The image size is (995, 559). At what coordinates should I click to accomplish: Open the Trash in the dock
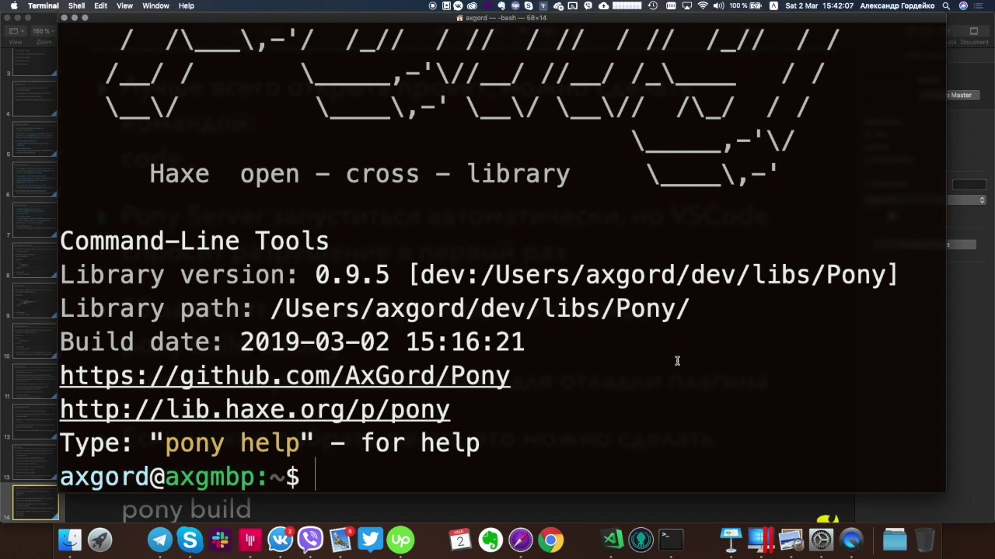click(x=924, y=540)
